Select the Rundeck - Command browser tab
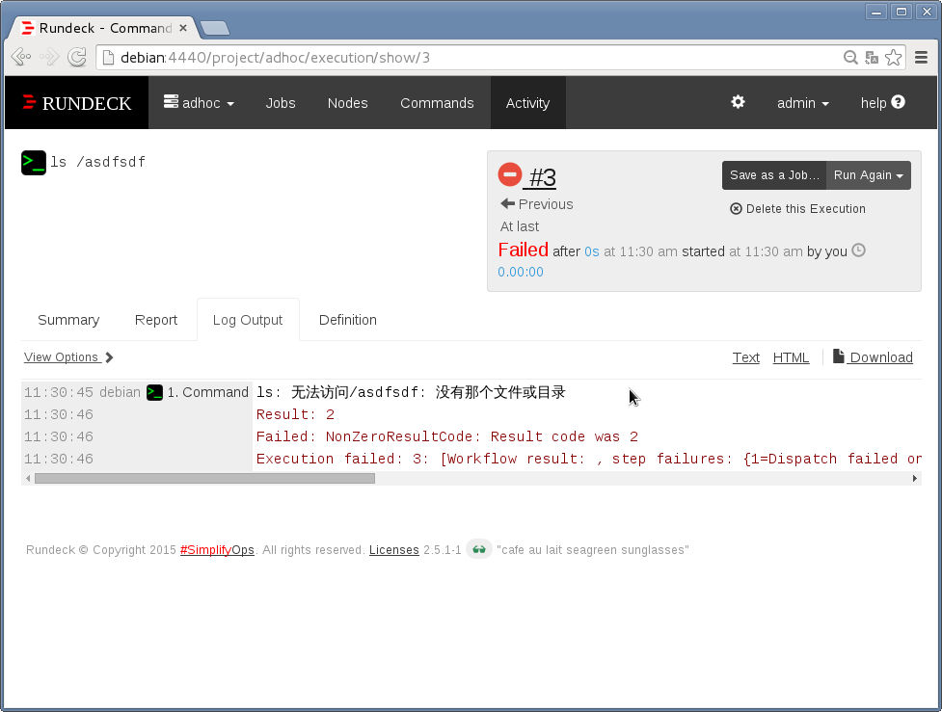 click(x=103, y=28)
